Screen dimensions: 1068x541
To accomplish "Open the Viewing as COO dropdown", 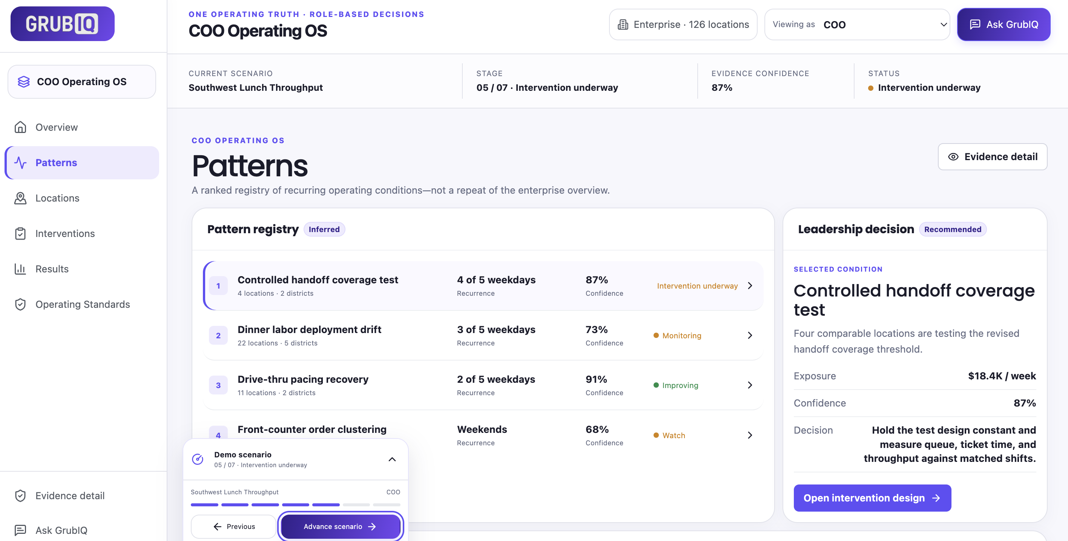I will pyautogui.click(x=857, y=24).
